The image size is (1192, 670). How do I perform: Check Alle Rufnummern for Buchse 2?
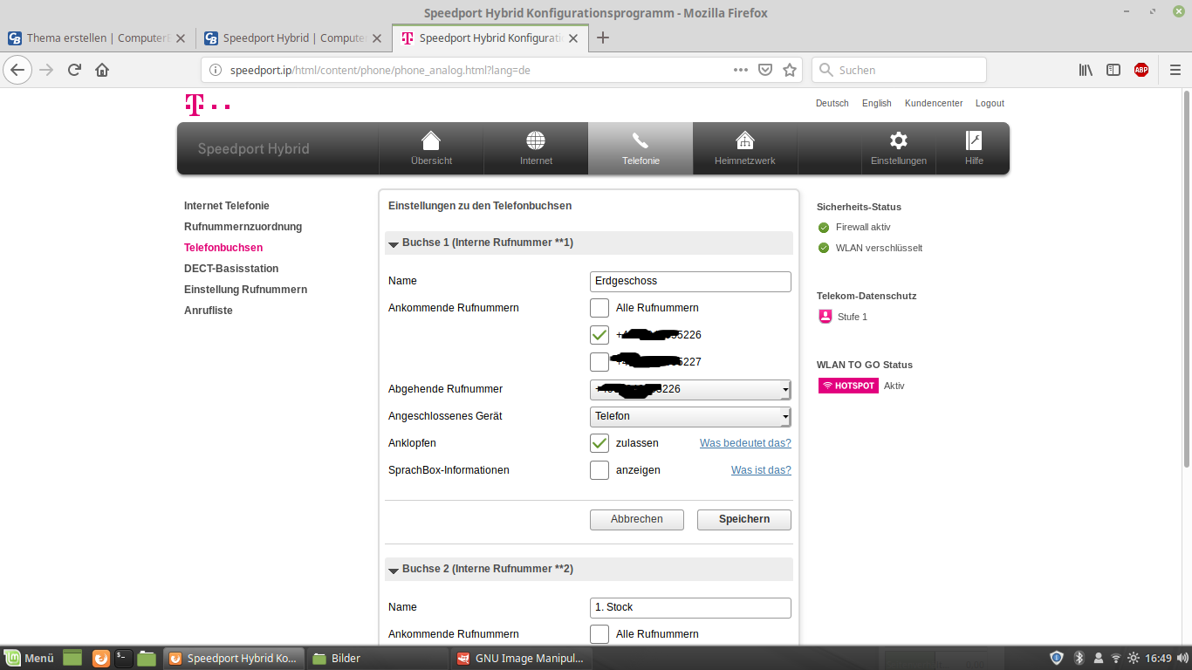599,634
